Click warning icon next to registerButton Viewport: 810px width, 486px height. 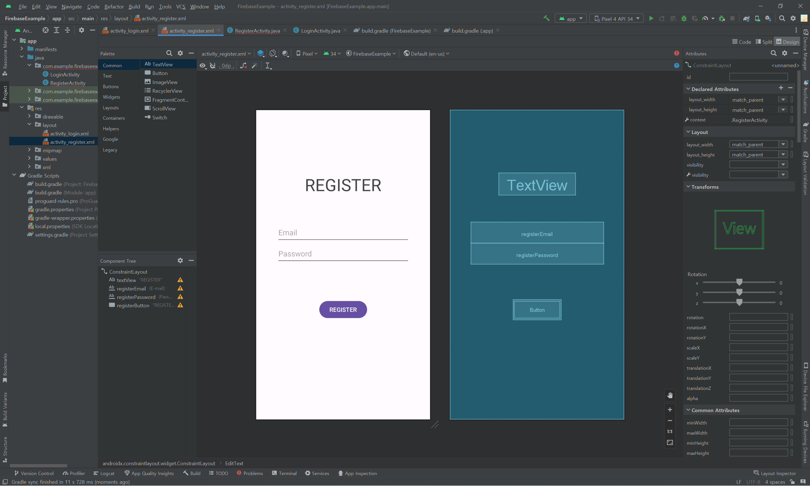[x=180, y=305]
